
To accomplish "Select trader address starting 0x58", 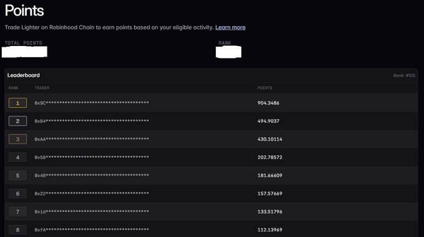I will 92,157.
